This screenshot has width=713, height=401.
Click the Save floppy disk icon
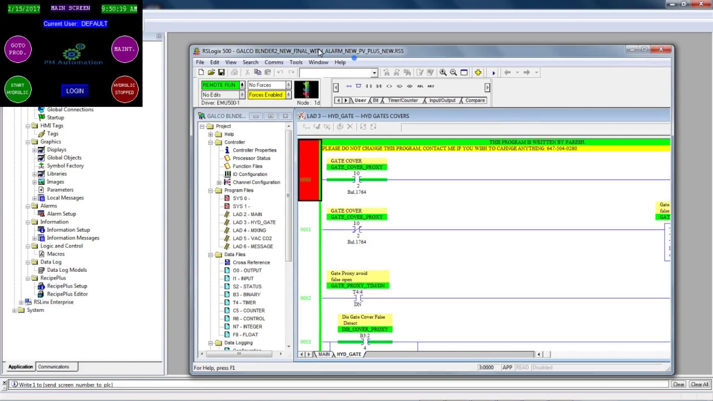pos(221,72)
